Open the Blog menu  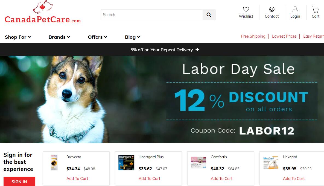[133, 37]
